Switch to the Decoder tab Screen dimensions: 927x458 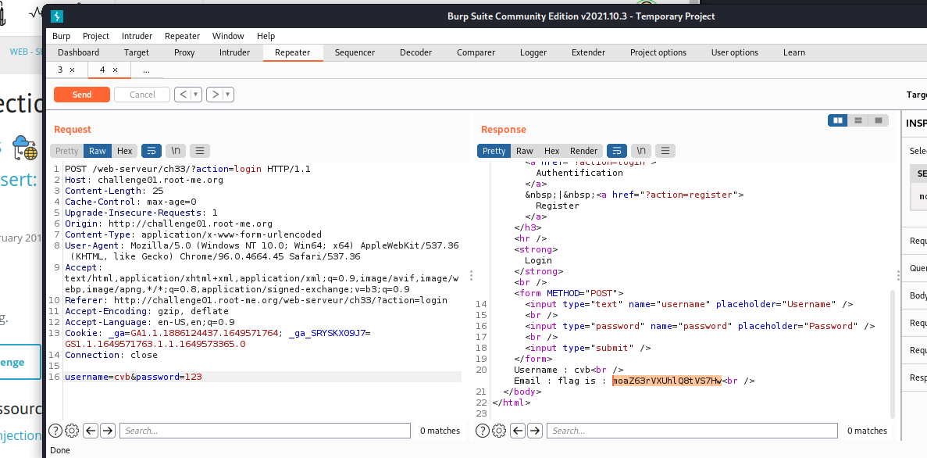(415, 52)
